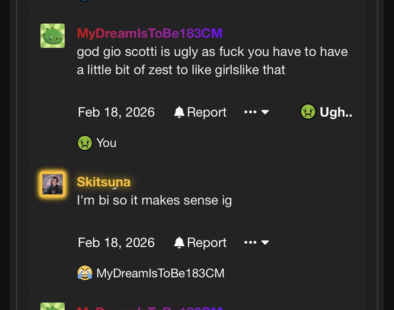Click the nauseated emoji beside You

[85, 143]
